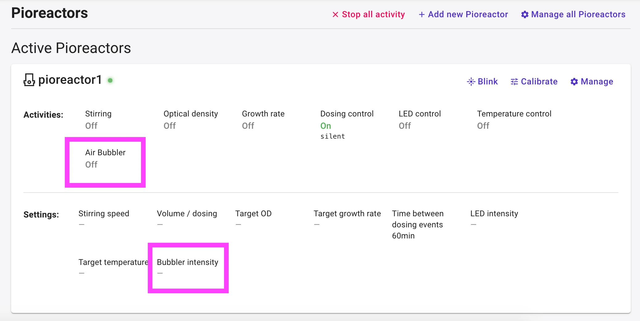This screenshot has width=640, height=321.
Task: Click the gear icon beside Manage all Pioreactors
Action: point(525,14)
